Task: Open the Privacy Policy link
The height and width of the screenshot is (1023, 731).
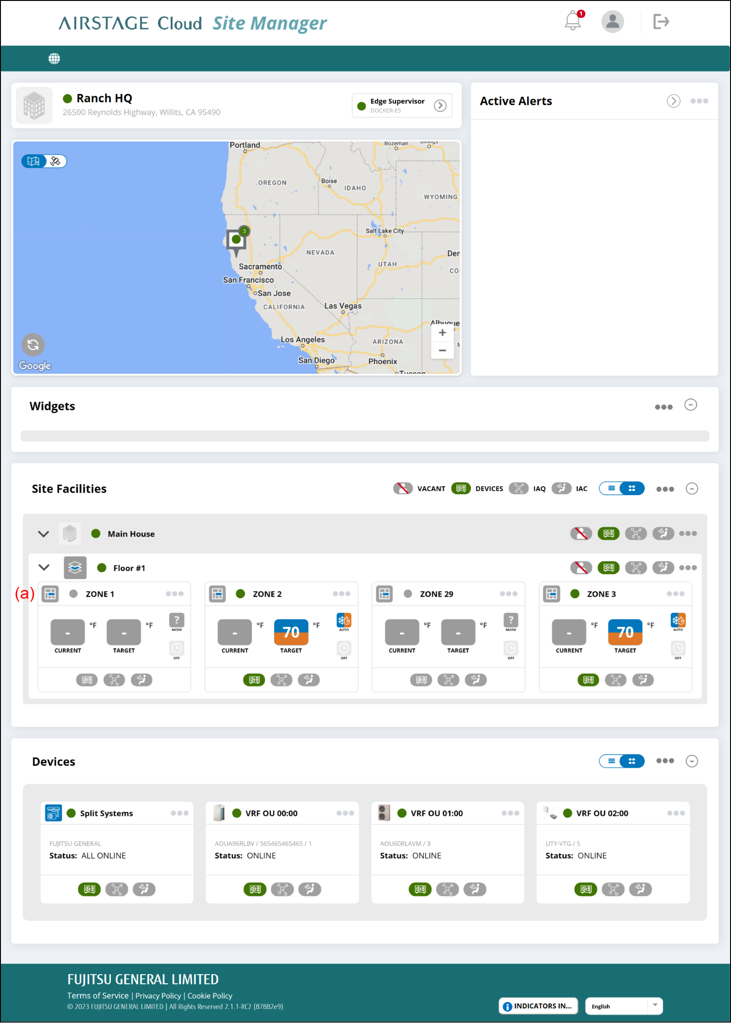Action: point(158,996)
